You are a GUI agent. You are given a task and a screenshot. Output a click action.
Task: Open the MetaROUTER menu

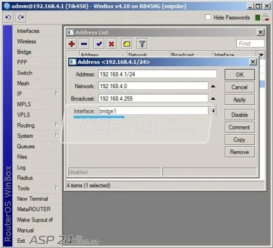(x=34, y=209)
